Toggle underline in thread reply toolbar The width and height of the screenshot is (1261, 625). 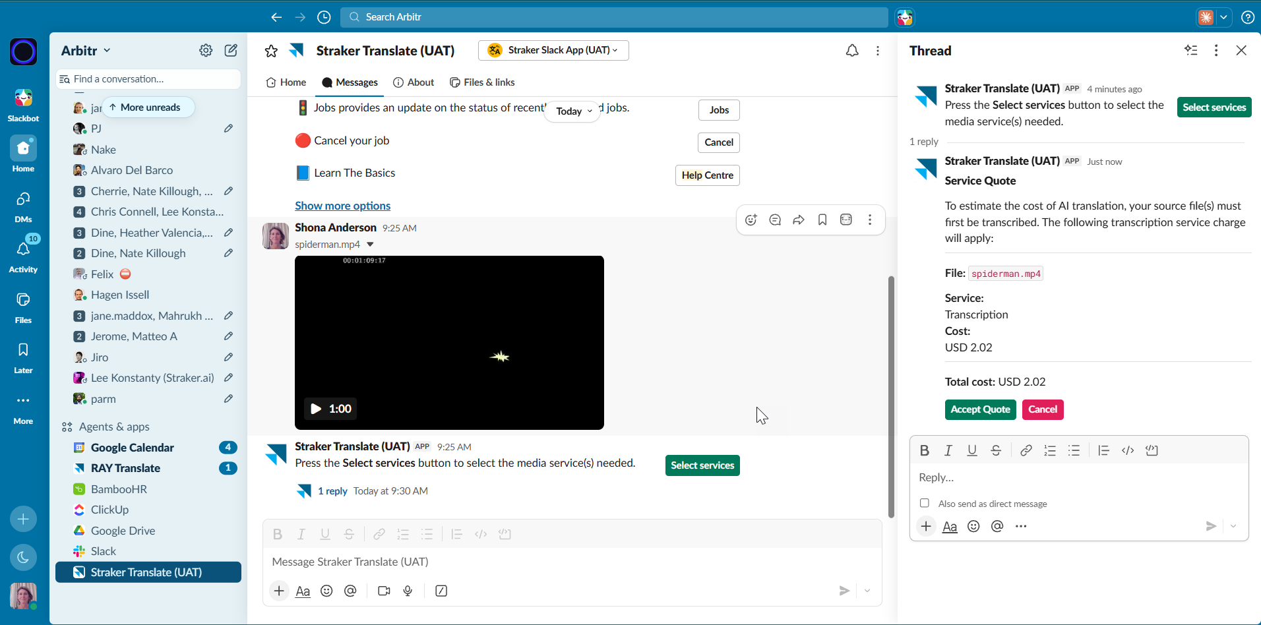tap(972, 450)
